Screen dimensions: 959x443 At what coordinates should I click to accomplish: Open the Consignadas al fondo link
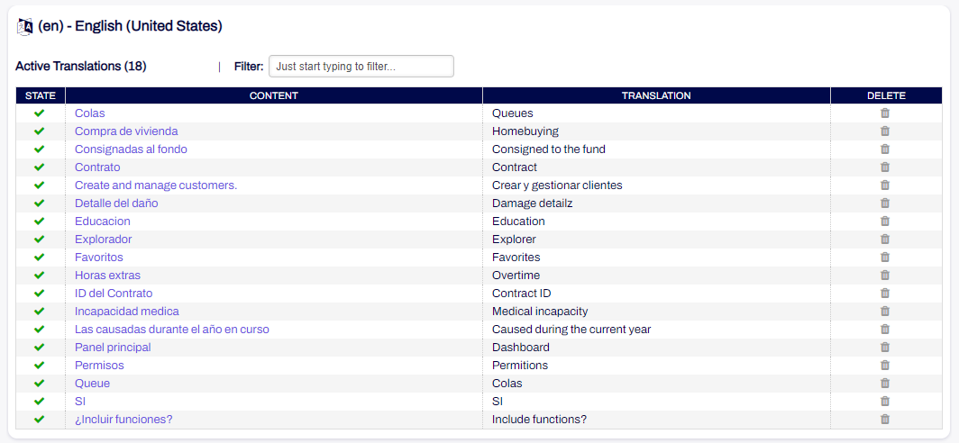pos(131,149)
